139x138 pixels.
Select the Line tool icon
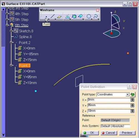[x=53, y=16]
